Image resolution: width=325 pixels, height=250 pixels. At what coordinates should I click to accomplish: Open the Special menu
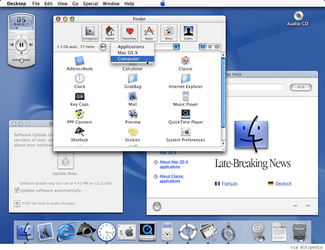click(x=90, y=4)
